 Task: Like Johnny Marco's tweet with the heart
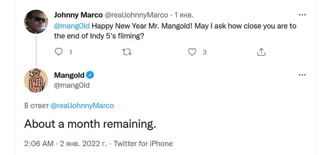coord(192,52)
